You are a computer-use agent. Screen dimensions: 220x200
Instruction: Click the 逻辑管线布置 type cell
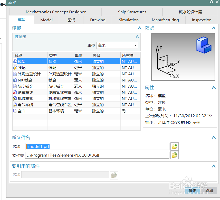pos(60,93)
